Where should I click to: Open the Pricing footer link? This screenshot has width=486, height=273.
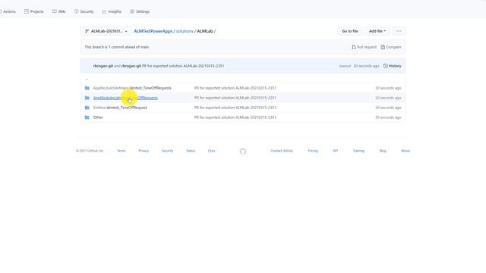(313, 151)
